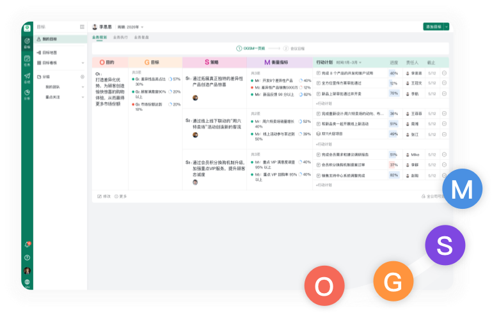Switch to the 业务执行 tab
This screenshot has height=320, width=492.
tap(120, 37)
